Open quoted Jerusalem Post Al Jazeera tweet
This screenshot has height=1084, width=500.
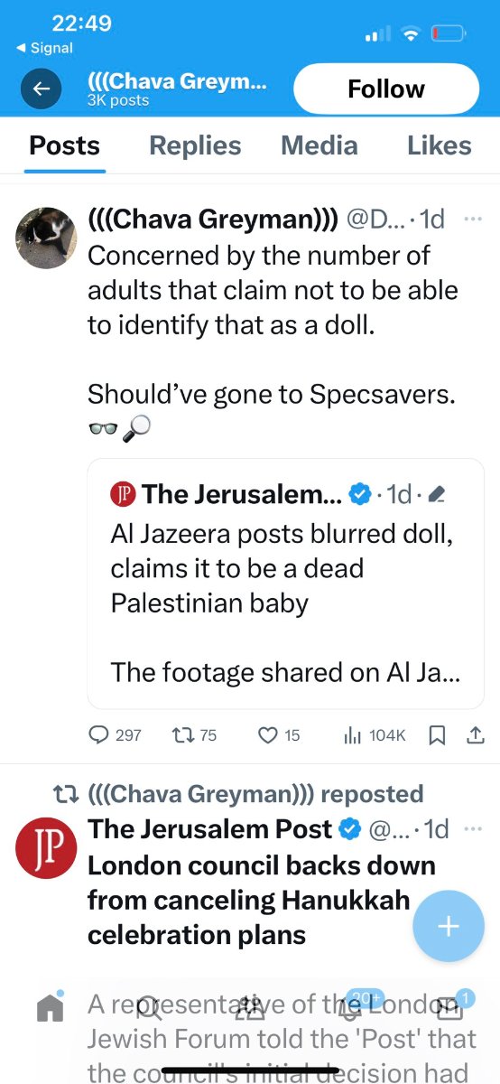click(x=285, y=584)
